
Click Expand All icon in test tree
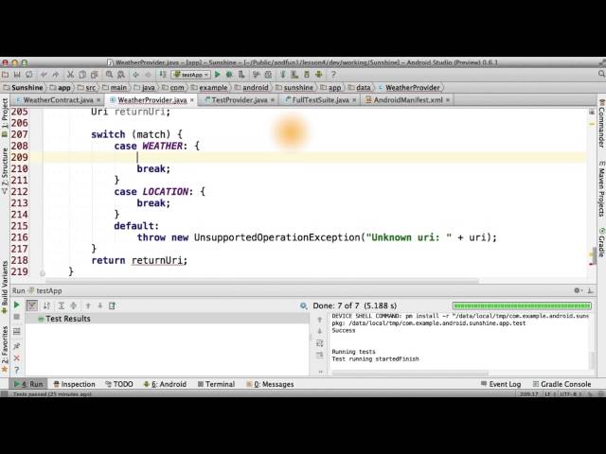click(x=61, y=306)
